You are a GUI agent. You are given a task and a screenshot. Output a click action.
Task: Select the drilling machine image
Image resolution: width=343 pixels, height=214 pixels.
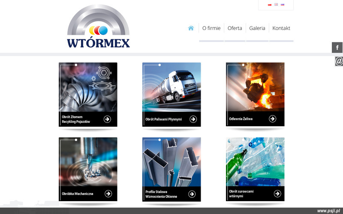pyautogui.click(x=88, y=162)
